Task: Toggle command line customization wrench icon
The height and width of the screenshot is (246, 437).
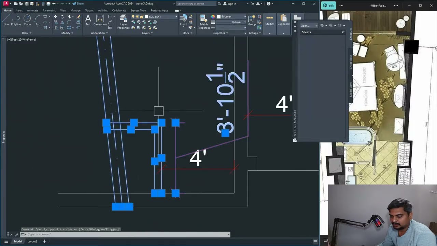Action: point(16,234)
